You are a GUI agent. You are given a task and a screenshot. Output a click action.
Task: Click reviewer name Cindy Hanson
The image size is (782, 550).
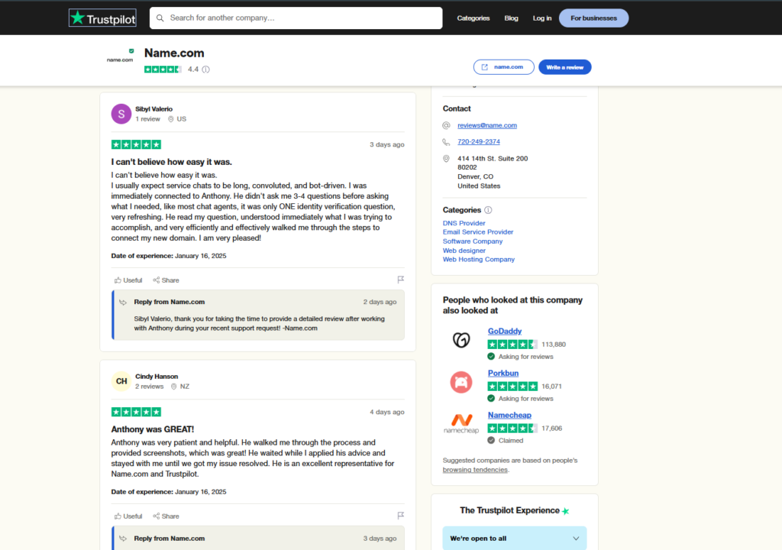(x=157, y=377)
